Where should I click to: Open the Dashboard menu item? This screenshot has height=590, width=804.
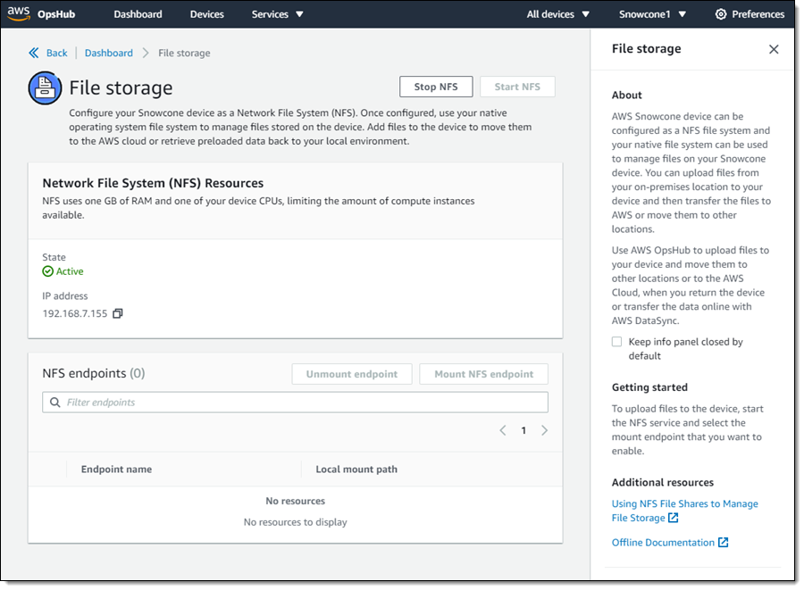point(138,14)
